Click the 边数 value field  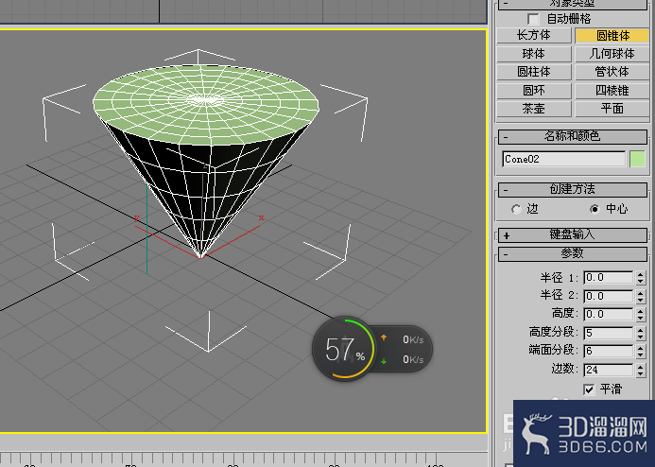pyautogui.click(x=609, y=370)
